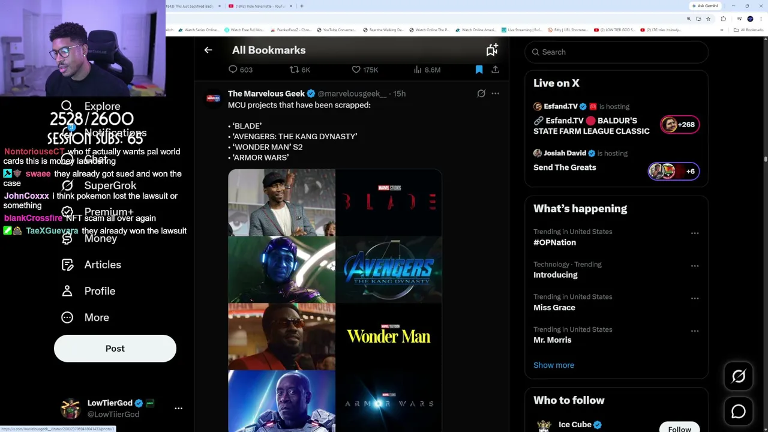Open replies on the 603-comment post
The width and height of the screenshot is (768, 432).
pos(241,70)
